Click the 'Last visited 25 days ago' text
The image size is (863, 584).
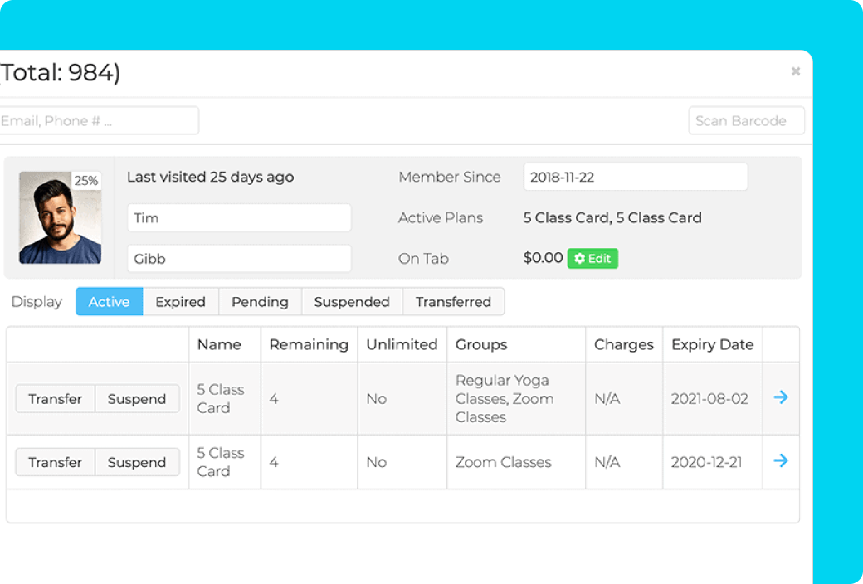(210, 177)
